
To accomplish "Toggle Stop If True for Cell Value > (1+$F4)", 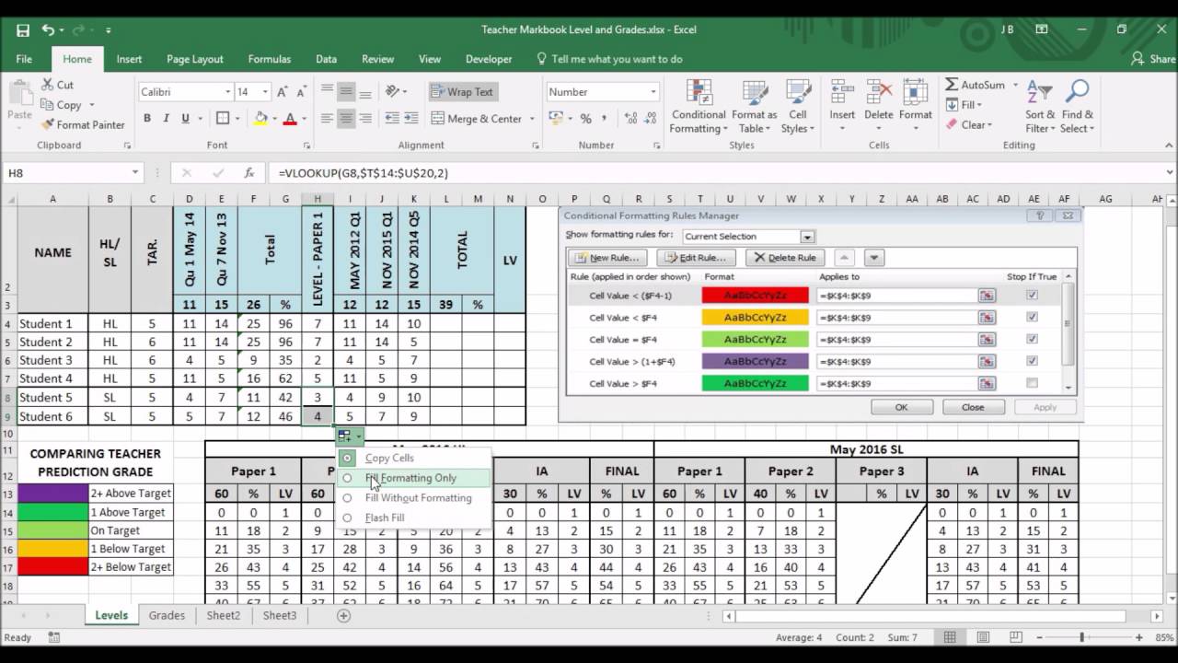I will (x=1032, y=361).
